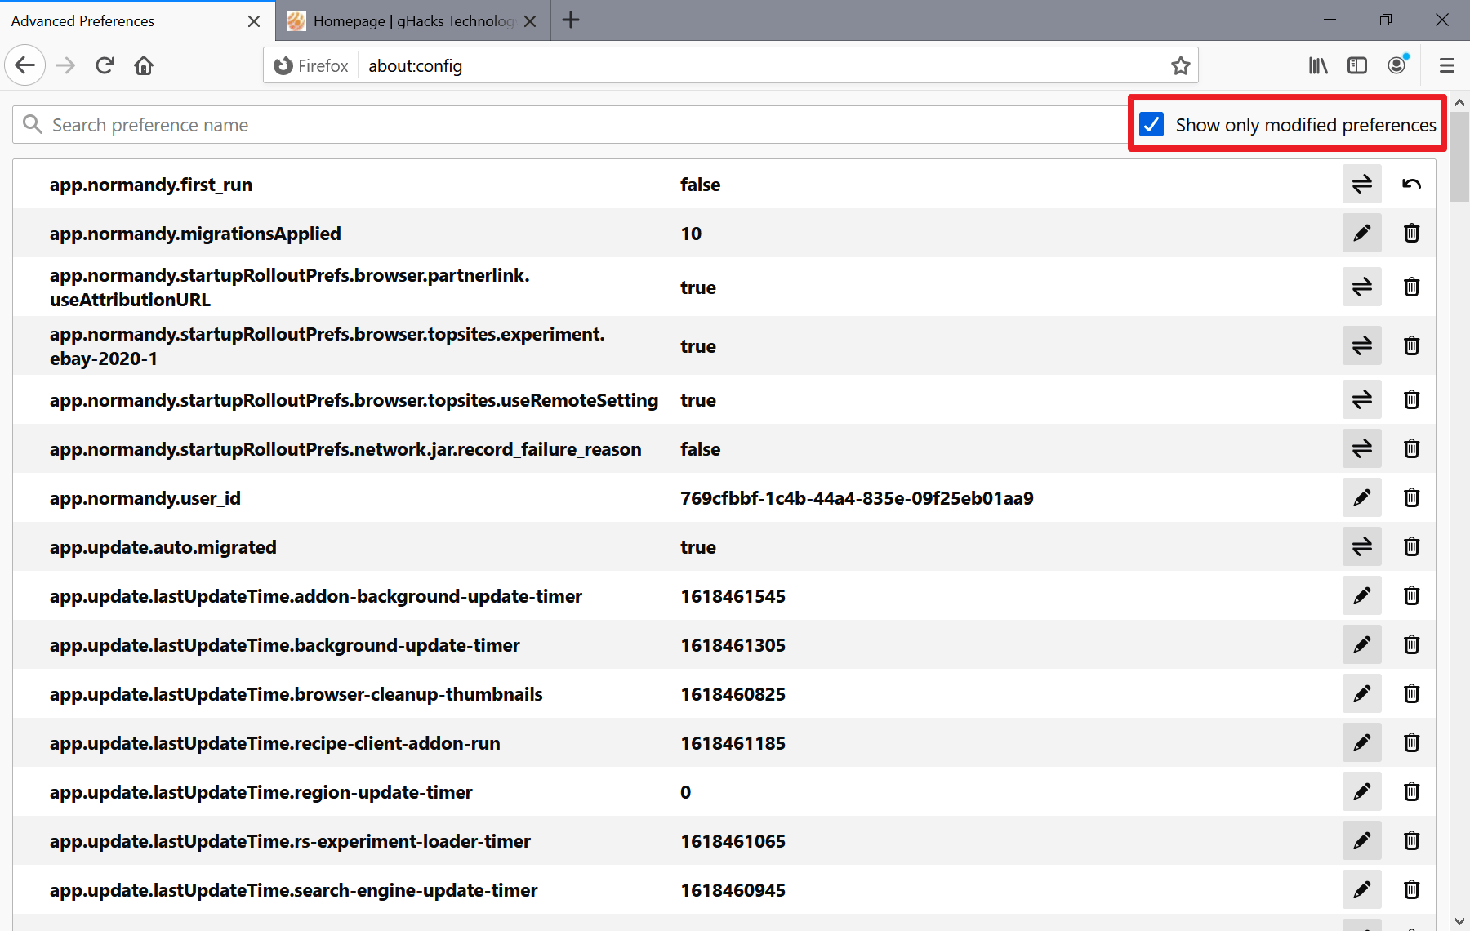This screenshot has height=931, width=1470.
Task: Toggle app.normandy.first_run boolean value
Action: (x=1361, y=185)
